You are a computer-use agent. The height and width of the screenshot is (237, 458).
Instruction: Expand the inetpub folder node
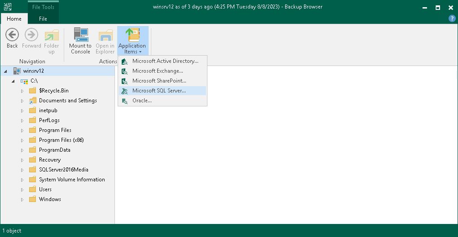point(22,111)
